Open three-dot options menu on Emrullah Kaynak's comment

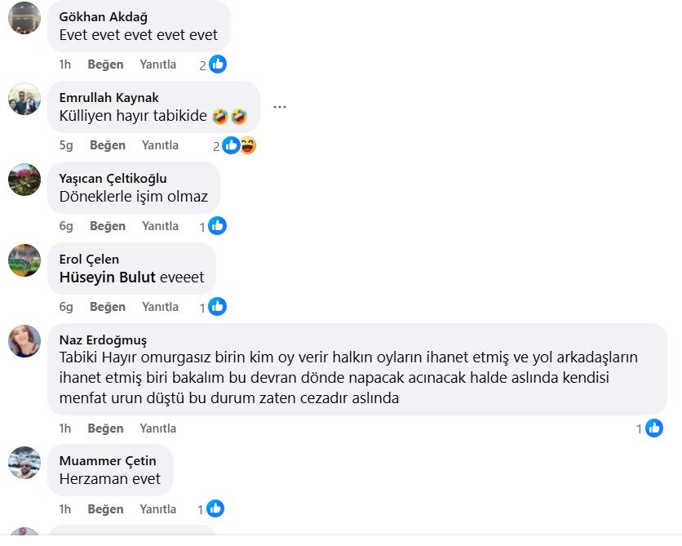(280, 107)
